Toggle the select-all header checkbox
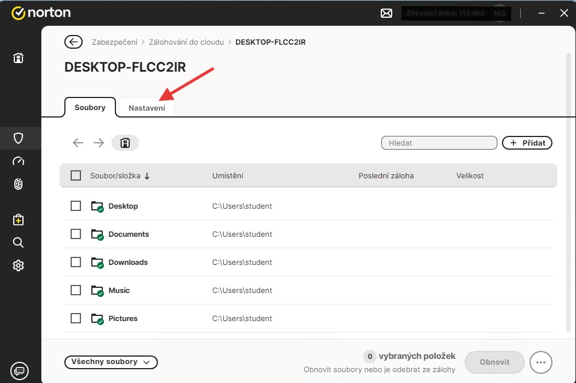The height and width of the screenshot is (383, 576). tap(76, 175)
